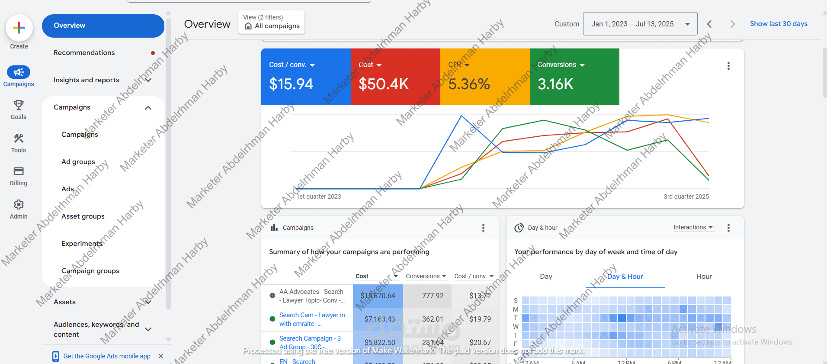
Task: Open the EN - Search campaign link
Action: coord(297,361)
